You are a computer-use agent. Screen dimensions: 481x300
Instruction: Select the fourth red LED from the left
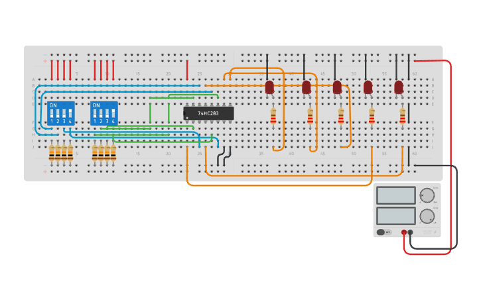coord(368,89)
